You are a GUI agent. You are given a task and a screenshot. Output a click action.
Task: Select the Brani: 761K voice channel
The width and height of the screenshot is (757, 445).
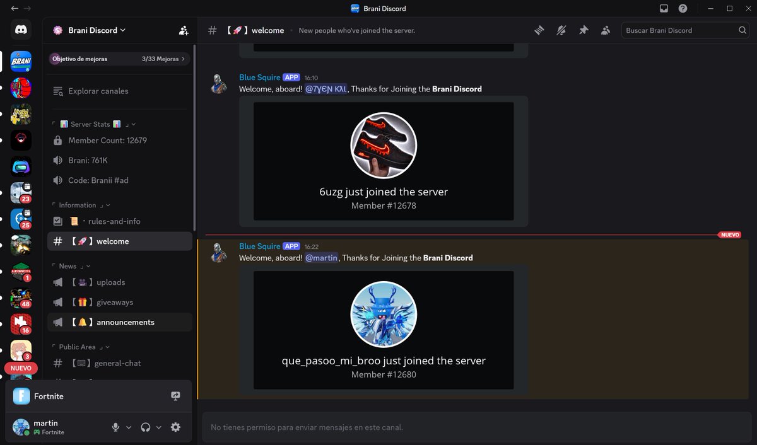120,161
